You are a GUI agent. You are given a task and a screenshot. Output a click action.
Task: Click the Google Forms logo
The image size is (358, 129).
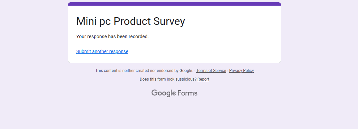[x=175, y=93]
